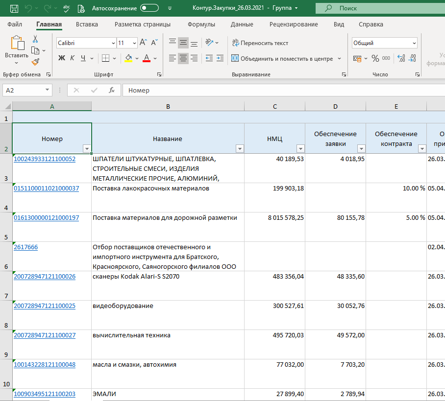Apply percent style format
The height and width of the screenshot is (401, 445).
click(x=375, y=58)
